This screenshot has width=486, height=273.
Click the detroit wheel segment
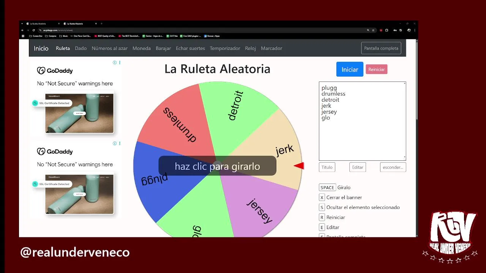(236, 110)
